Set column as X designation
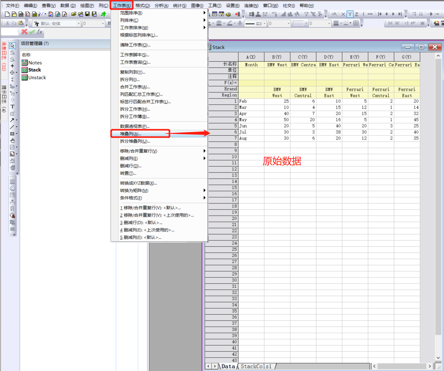The width and height of the screenshot is (444, 371). coord(343,14)
